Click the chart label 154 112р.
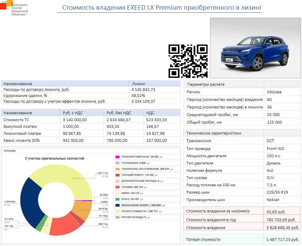This screenshot has width=302, height=246. [x=9, y=226]
